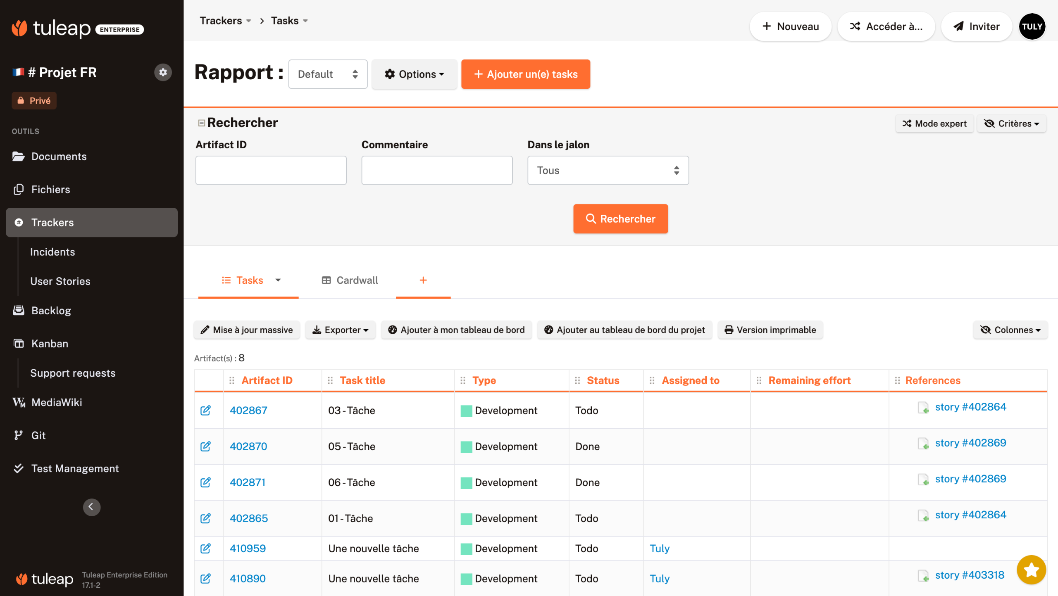The height and width of the screenshot is (596, 1058).
Task: Click the TULY user avatar
Action: [x=1032, y=26]
